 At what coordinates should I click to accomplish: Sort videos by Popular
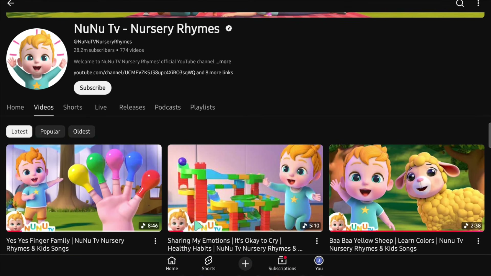click(x=50, y=132)
